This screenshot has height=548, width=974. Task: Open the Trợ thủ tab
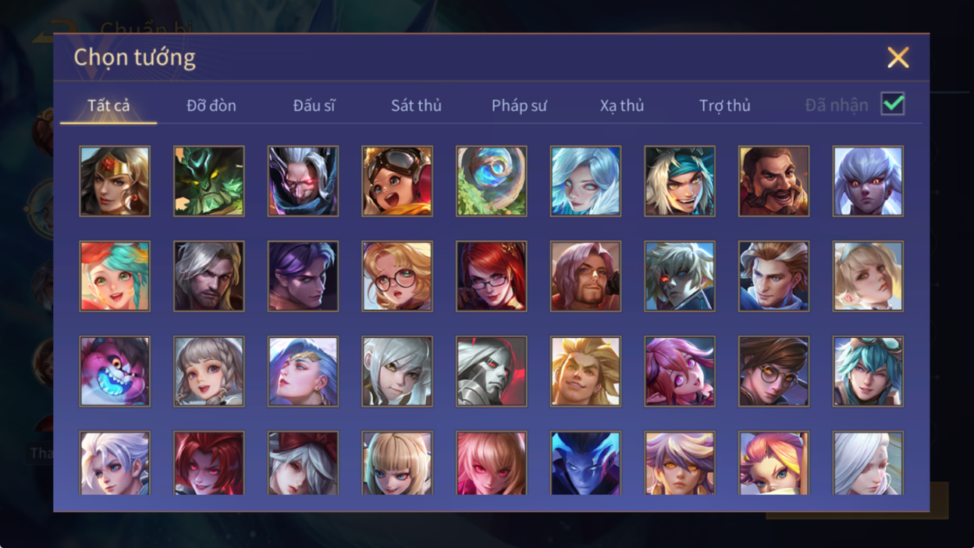[725, 105]
